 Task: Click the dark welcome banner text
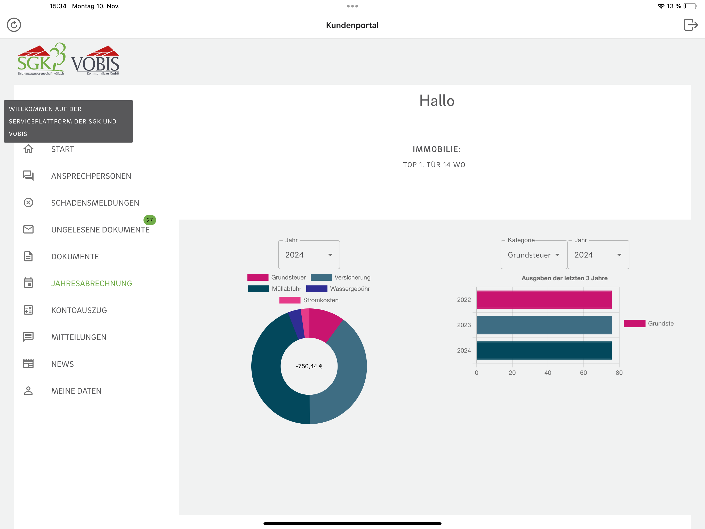(x=68, y=121)
